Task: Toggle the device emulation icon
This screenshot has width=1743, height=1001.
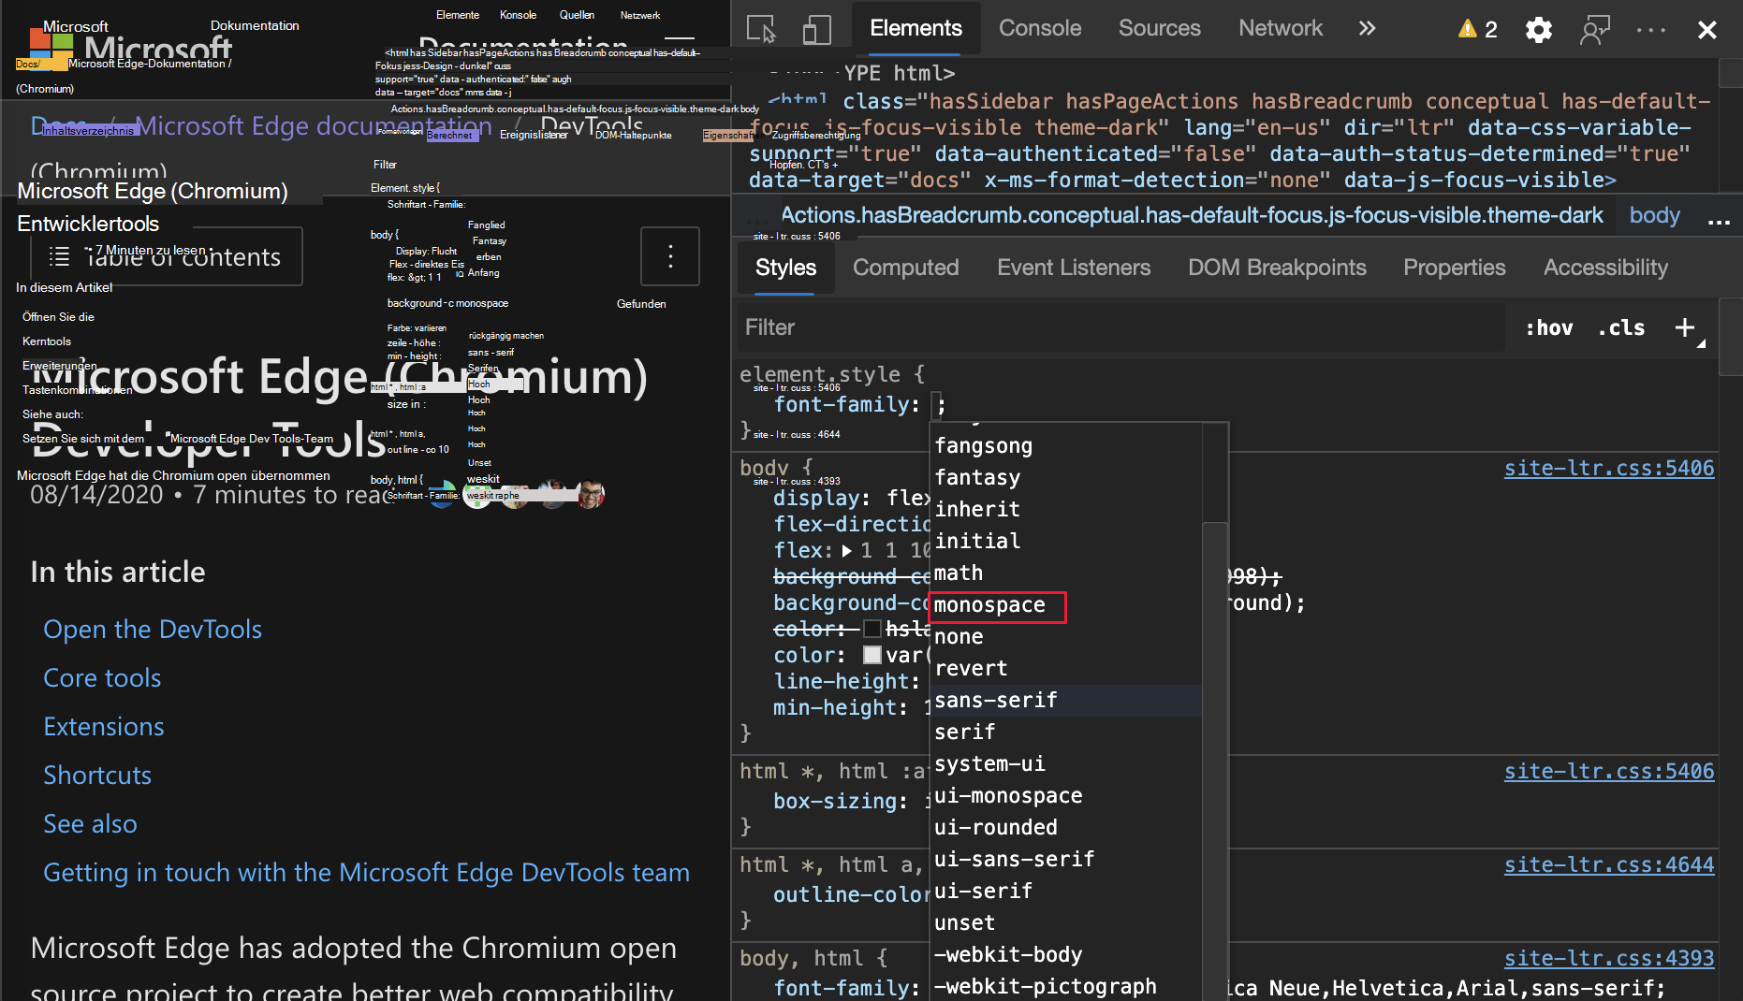Action: coord(816,29)
